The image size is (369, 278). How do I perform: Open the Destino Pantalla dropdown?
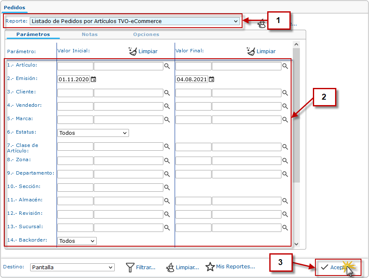72,267
